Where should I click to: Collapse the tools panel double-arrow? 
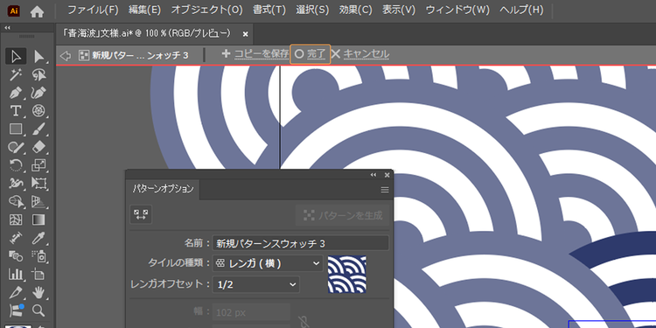pyautogui.click(x=8, y=28)
